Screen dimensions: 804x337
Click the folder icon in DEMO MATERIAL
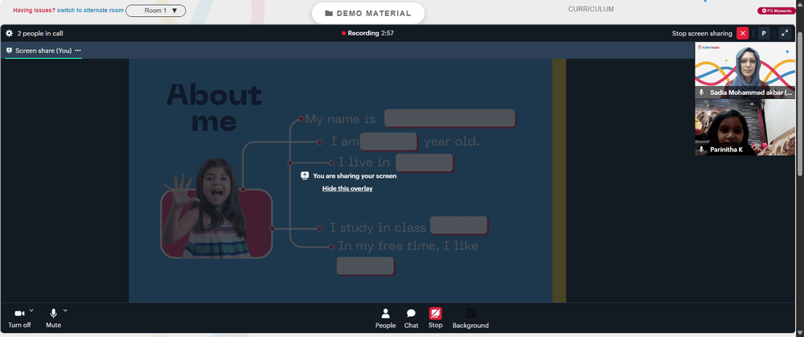tap(329, 14)
